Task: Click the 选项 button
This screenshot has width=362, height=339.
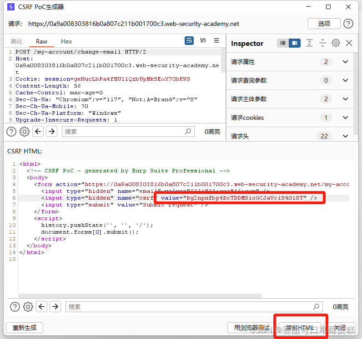Action: coord(324,24)
